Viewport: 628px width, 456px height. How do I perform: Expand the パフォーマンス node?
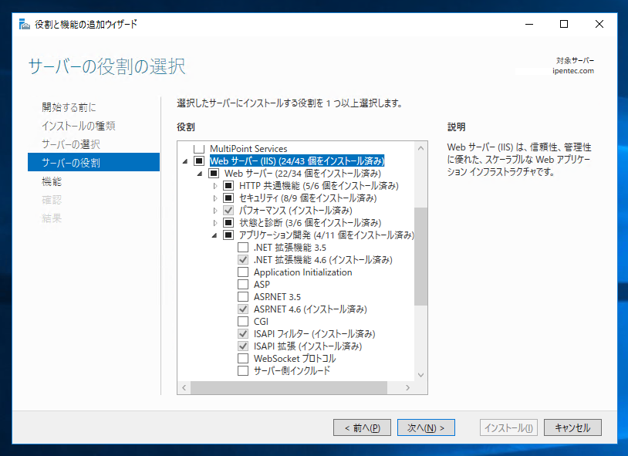(215, 211)
